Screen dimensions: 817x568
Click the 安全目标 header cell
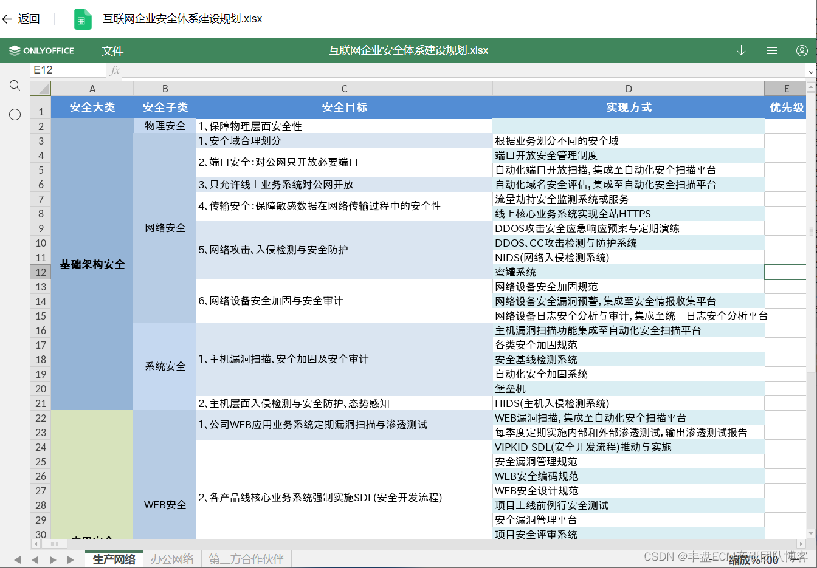(344, 108)
